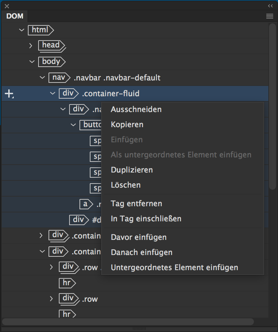Open the DOM panel options menu
This screenshot has height=332, width=278.
[x=269, y=16]
